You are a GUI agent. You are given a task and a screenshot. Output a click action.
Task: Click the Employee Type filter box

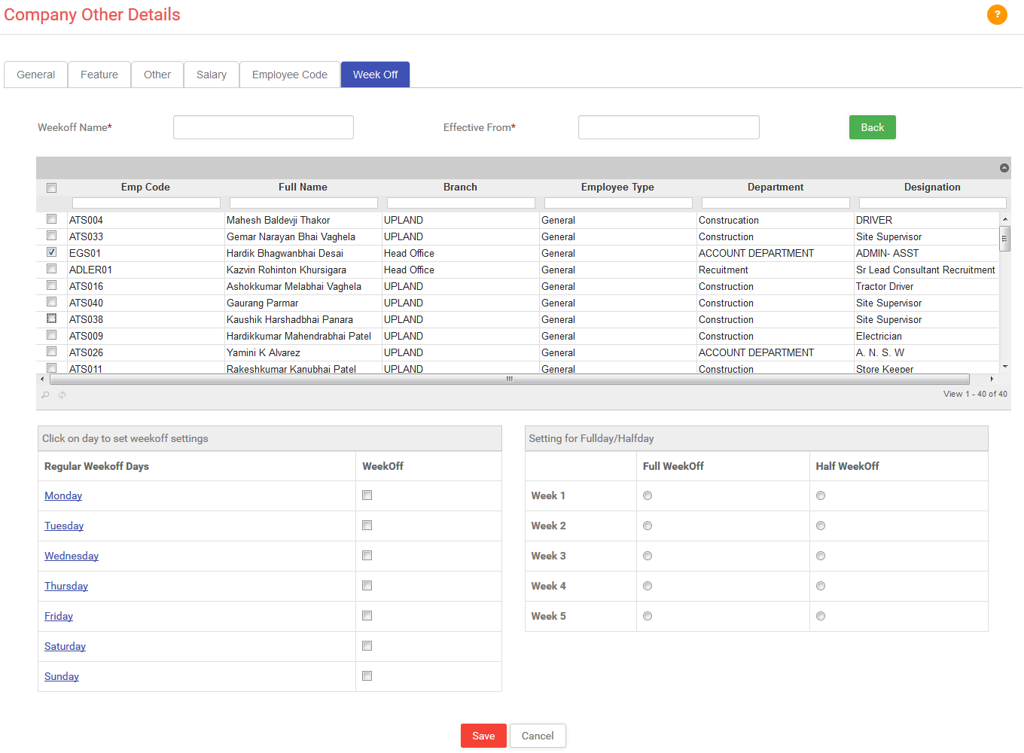[618, 203]
